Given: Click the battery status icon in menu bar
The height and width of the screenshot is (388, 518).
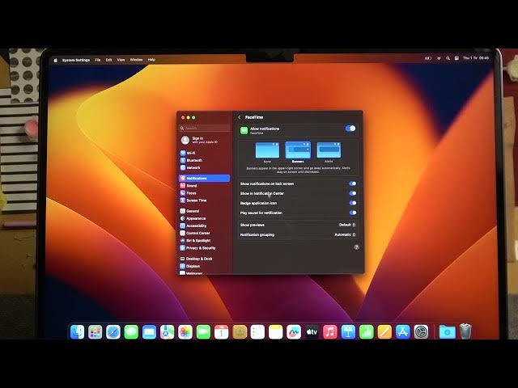Looking at the screenshot, I should click(428, 58).
